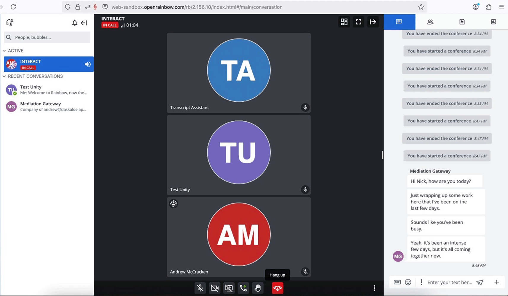The width and height of the screenshot is (508, 296).
Task: Click Transcript Assistant microphone indicator
Action: (305, 107)
